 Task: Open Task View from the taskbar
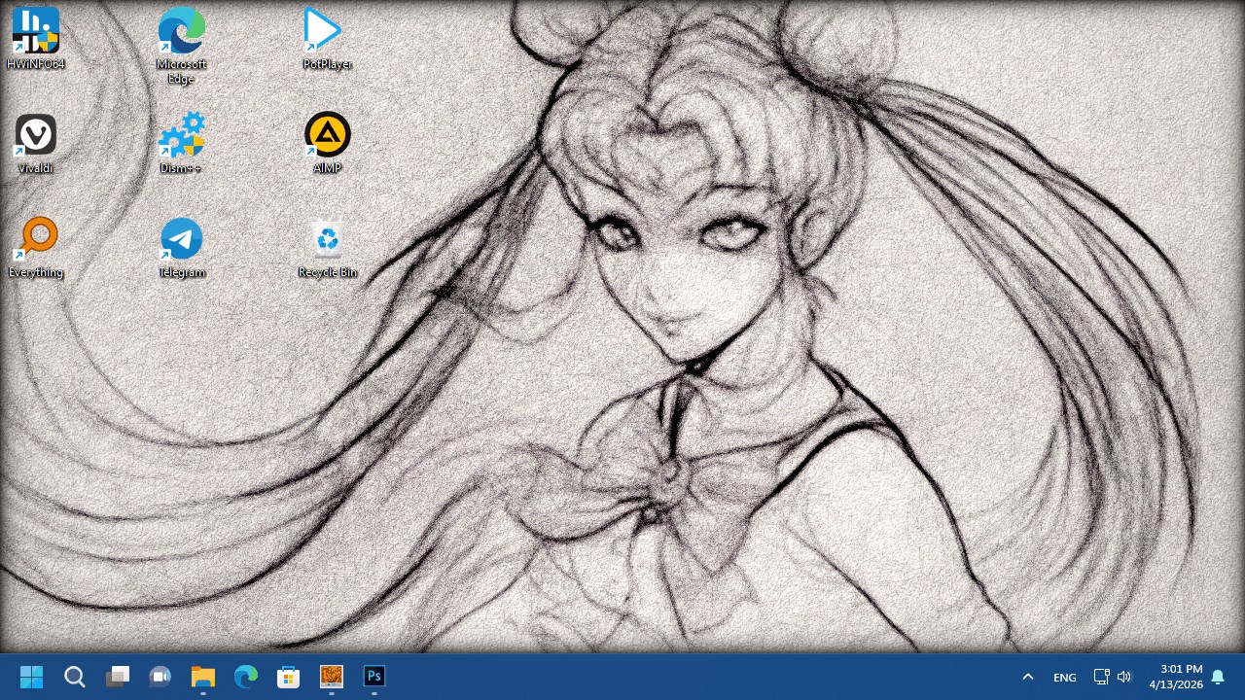click(x=118, y=677)
